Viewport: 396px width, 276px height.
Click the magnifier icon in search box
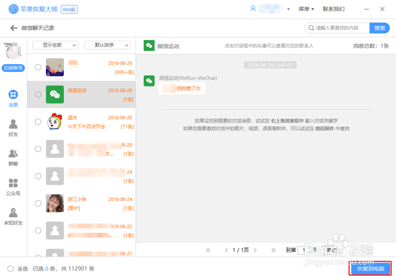311,28
